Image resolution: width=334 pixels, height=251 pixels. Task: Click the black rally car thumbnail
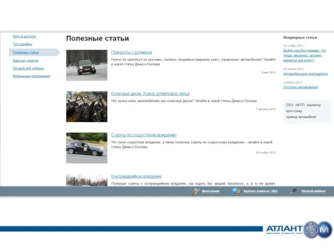pos(87,148)
